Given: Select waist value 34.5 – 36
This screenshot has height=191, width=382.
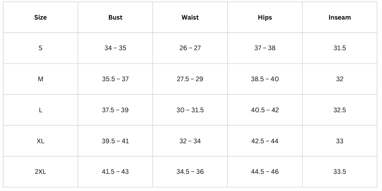Looking at the screenshot, I should 190,172.
